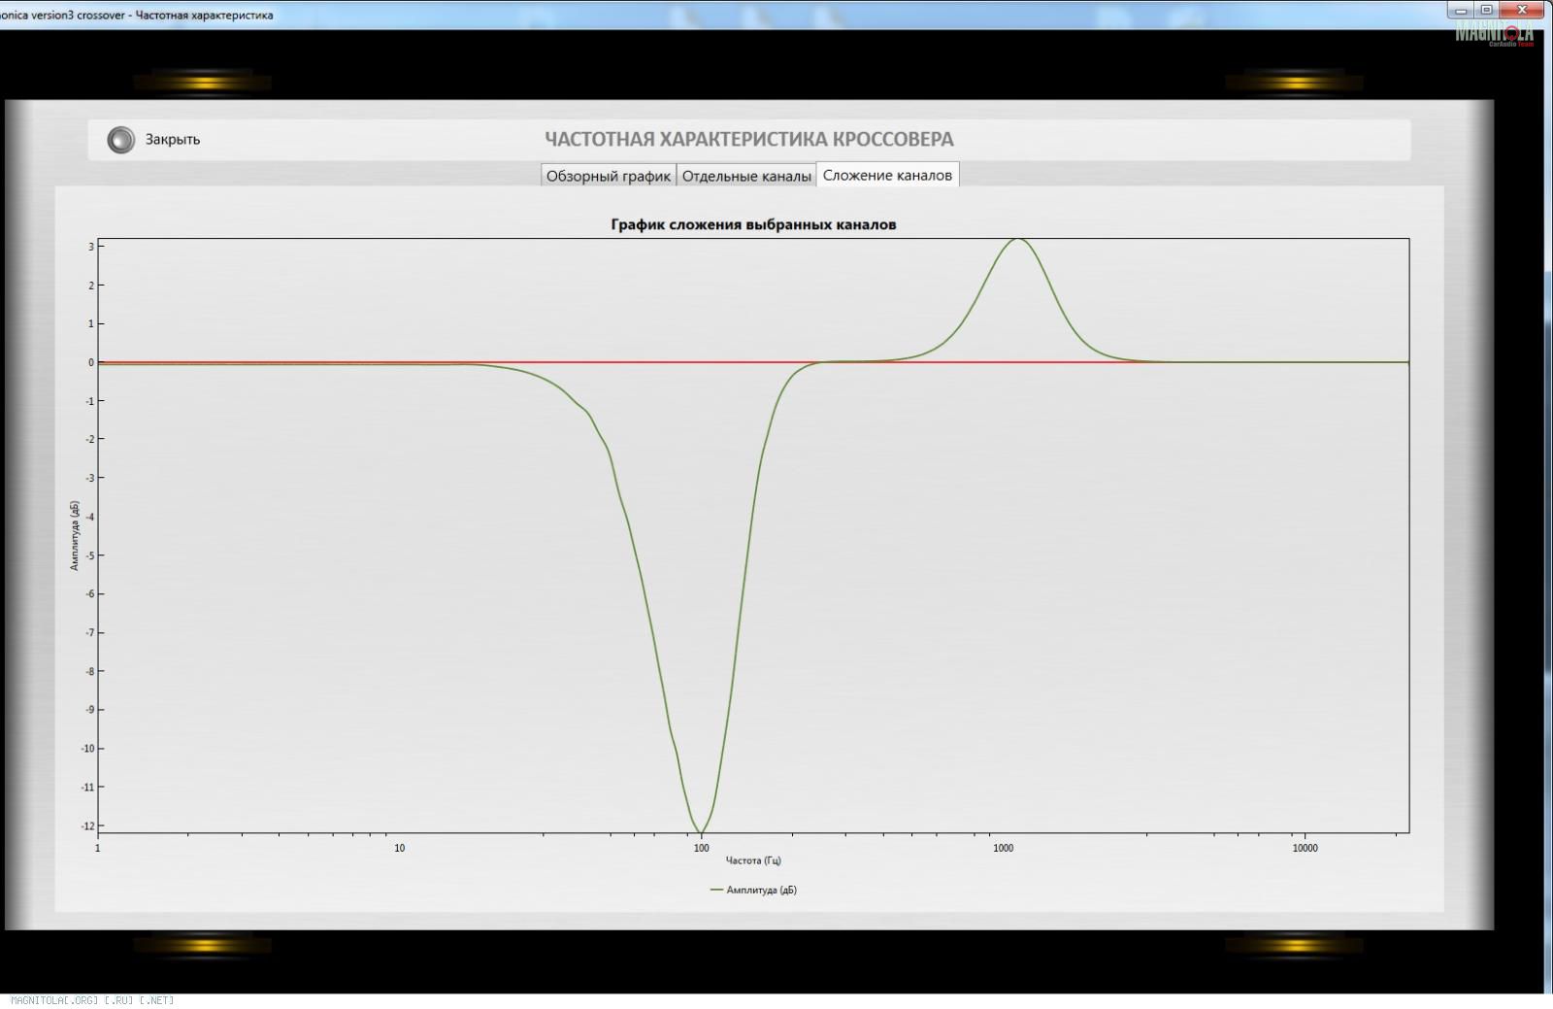
Task: Click the Амплитуда (дБ) legend entry
Action: pos(754,890)
